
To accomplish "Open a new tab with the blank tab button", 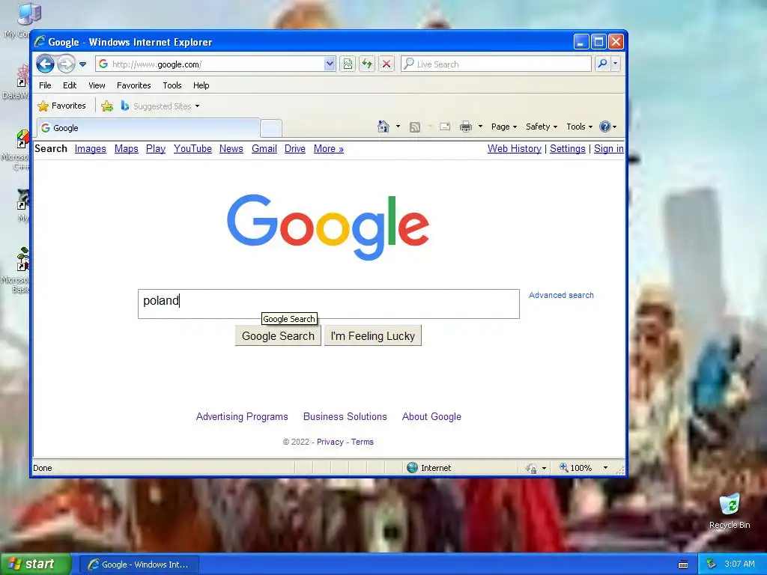I will [271, 129].
